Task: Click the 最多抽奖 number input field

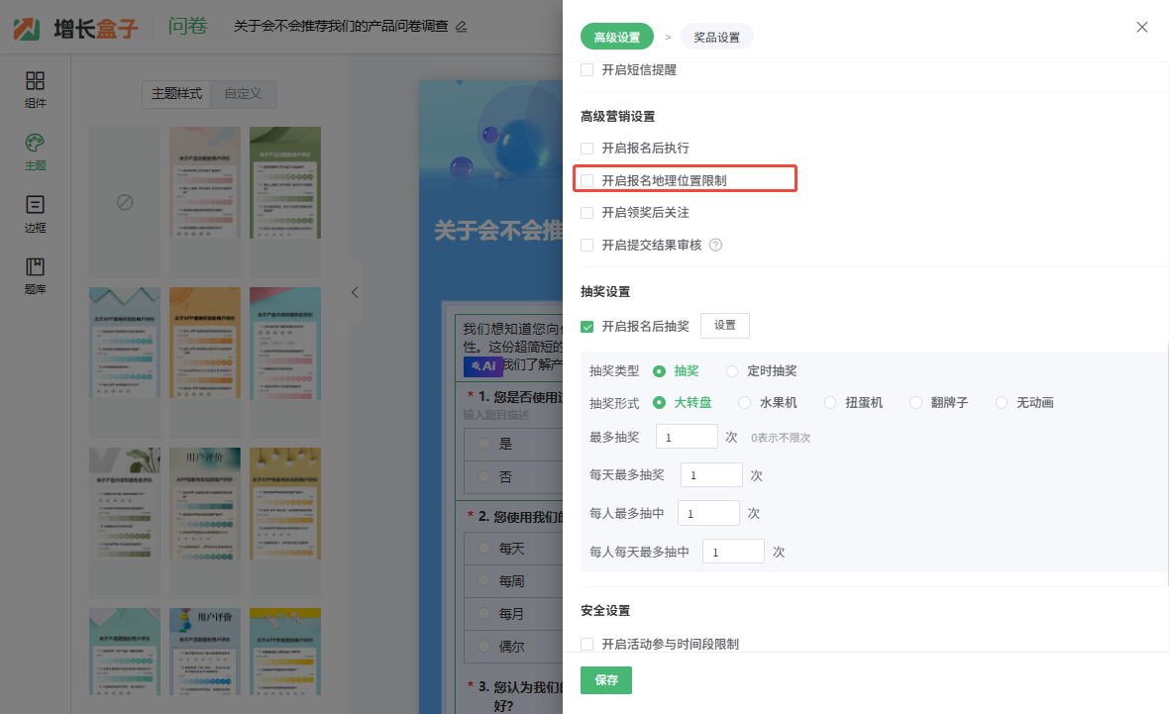Action: coord(686,437)
